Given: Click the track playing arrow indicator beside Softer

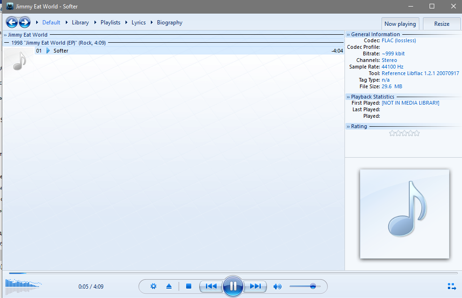Looking at the screenshot, I should point(48,51).
